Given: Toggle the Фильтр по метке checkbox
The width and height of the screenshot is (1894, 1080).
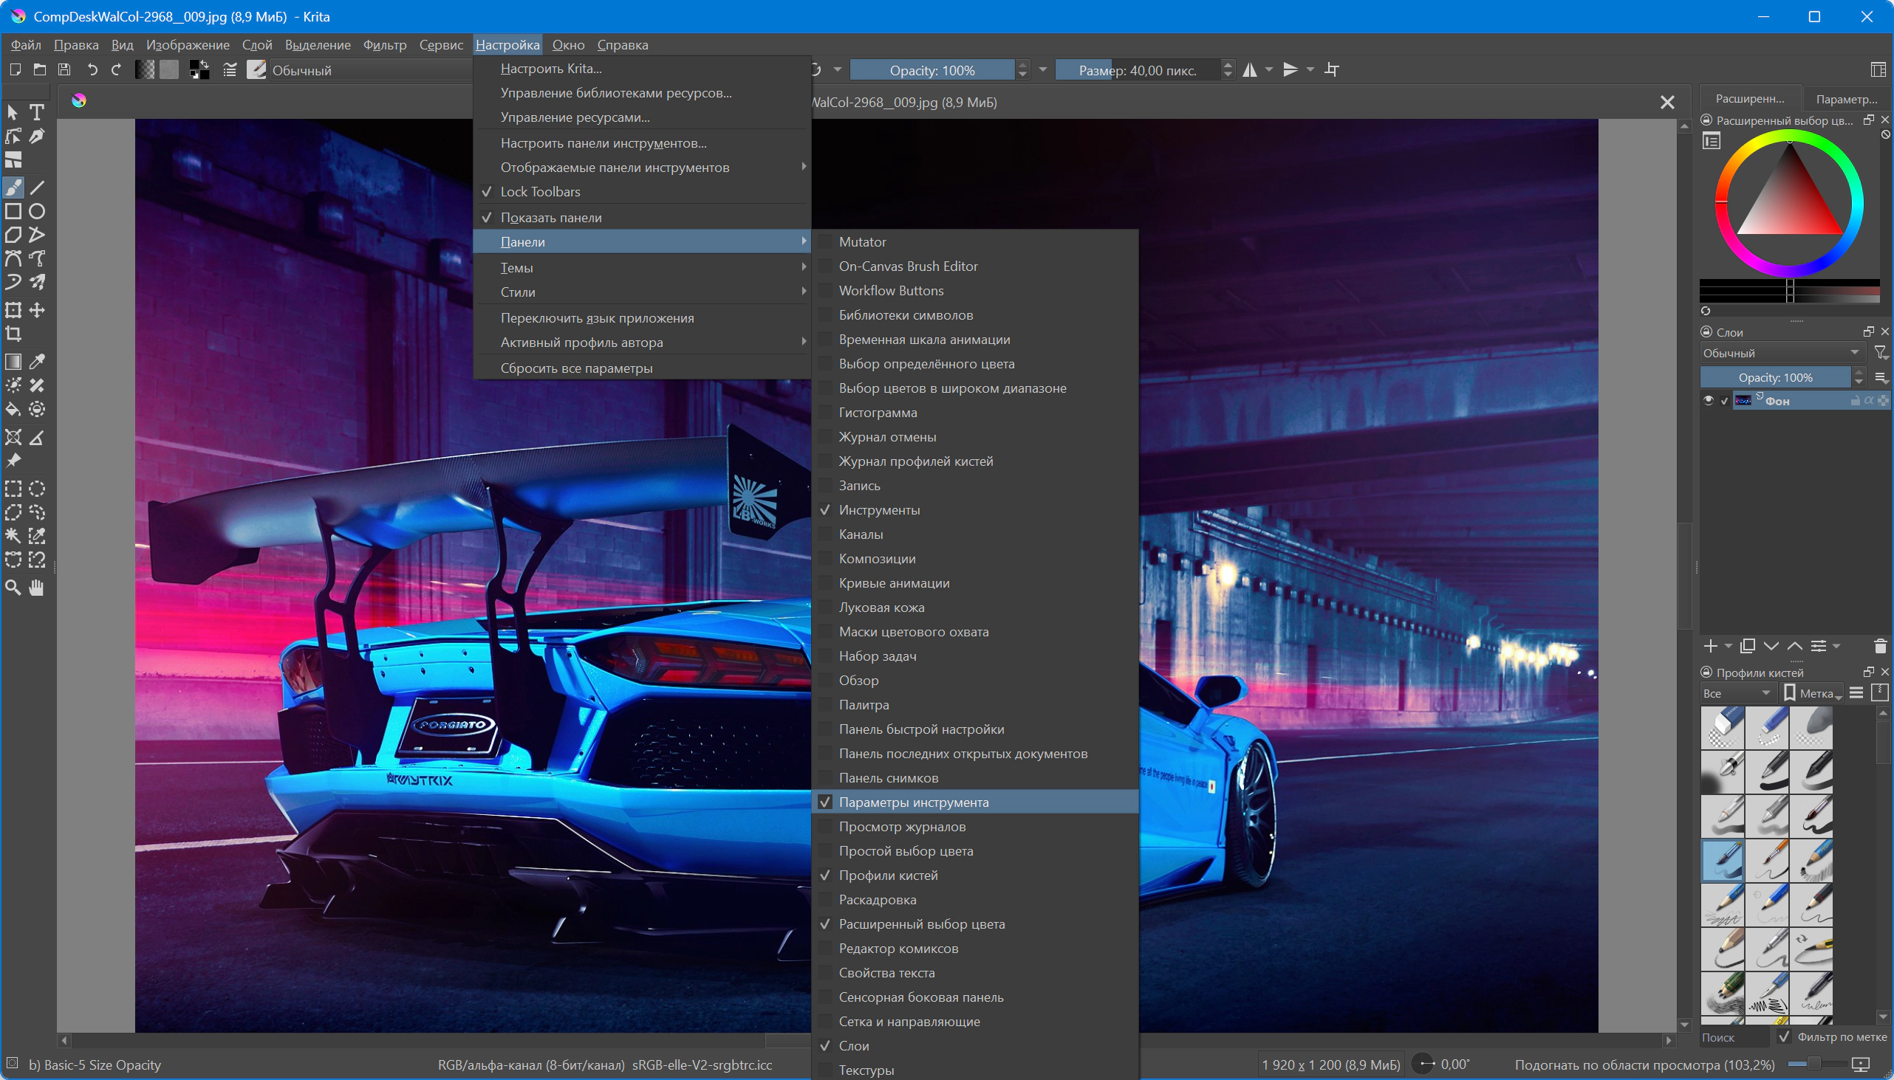Looking at the screenshot, I should click(1785, 1037).
